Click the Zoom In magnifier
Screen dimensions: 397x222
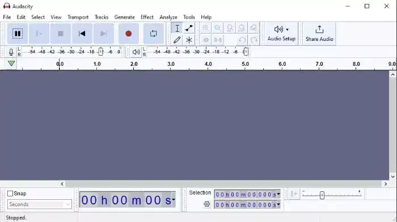click(205, 28)
